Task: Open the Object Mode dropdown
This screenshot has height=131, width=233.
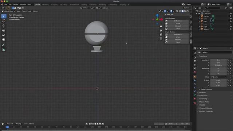Action: (x=8, y=11)
